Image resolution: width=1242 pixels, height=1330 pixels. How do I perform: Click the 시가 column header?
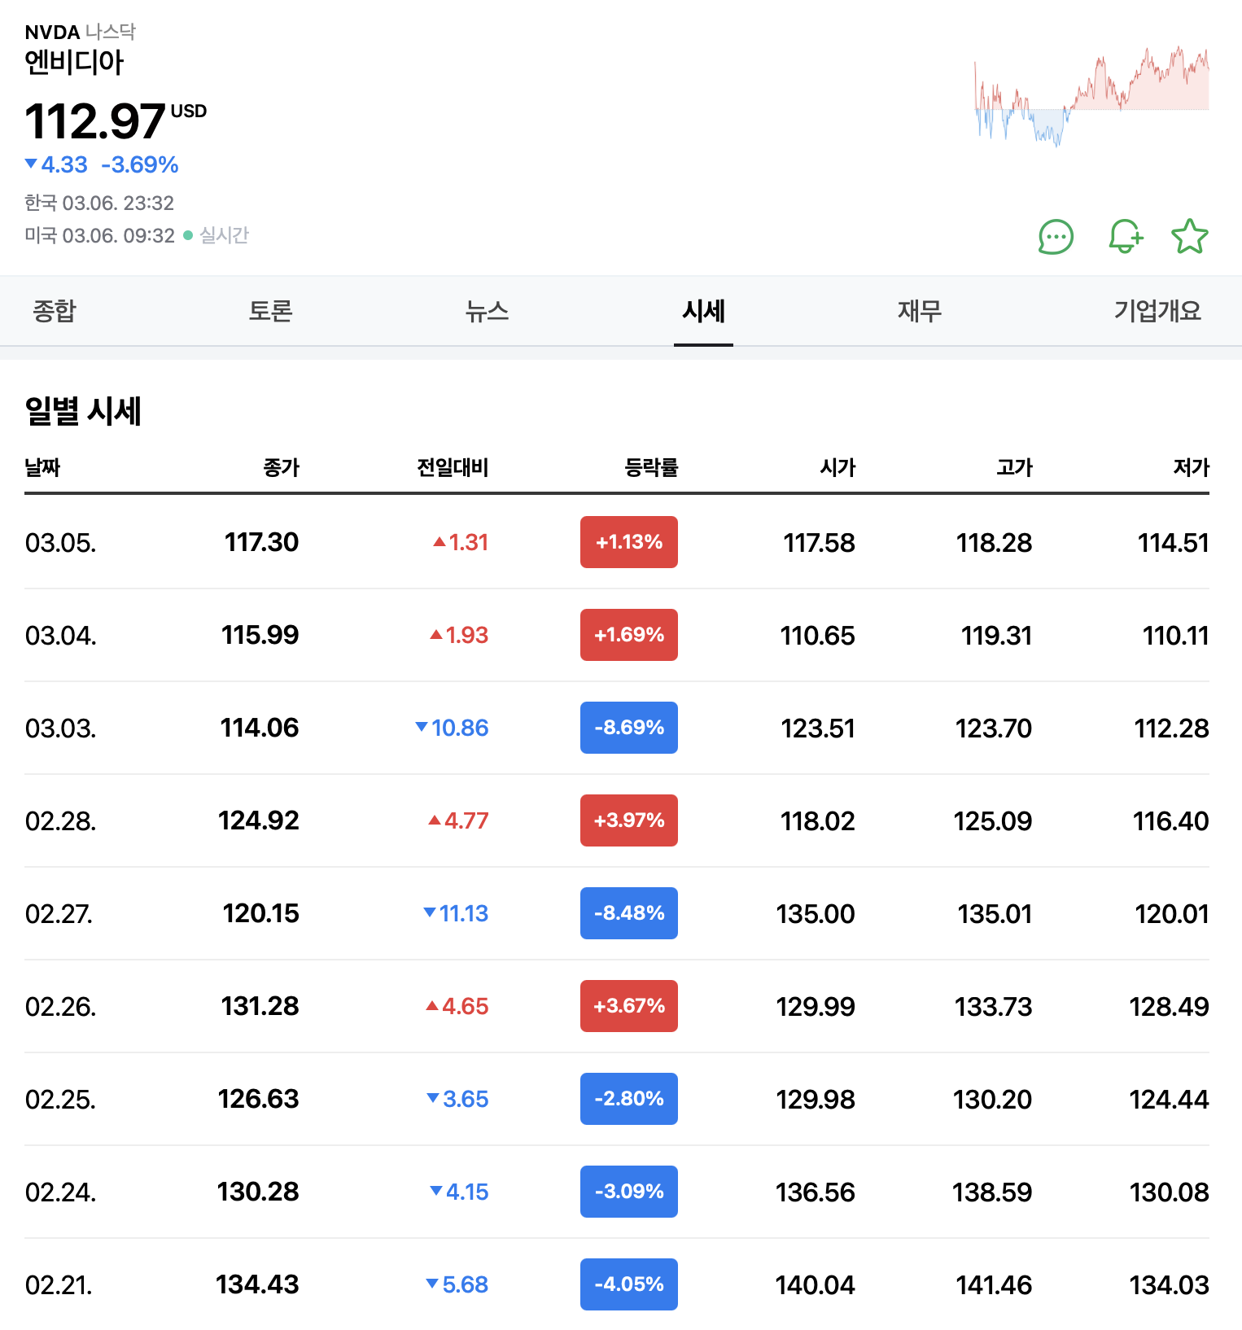[837, 468]
